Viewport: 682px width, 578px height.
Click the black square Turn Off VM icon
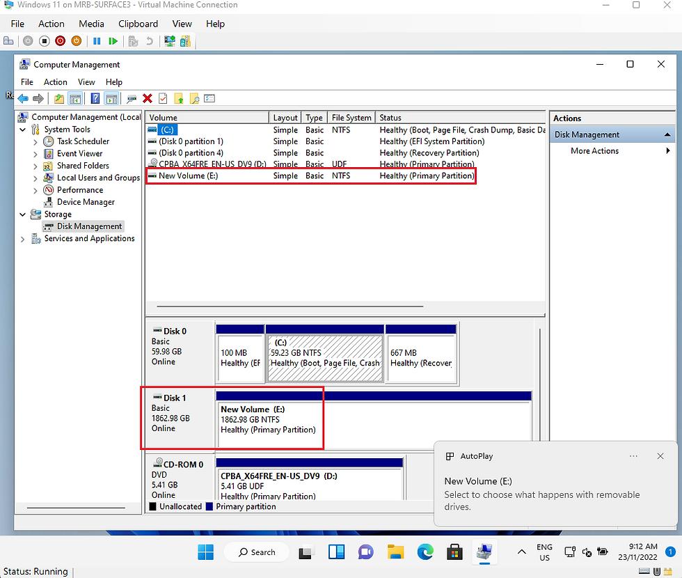coord(44,41)
